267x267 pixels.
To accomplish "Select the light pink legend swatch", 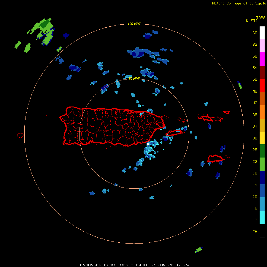I will (262, 46).
